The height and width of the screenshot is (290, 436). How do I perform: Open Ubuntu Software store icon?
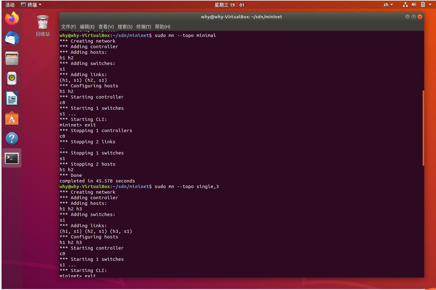tap(12, 118)
